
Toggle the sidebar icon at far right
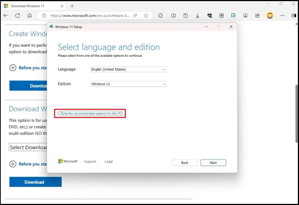coord(294,16)
